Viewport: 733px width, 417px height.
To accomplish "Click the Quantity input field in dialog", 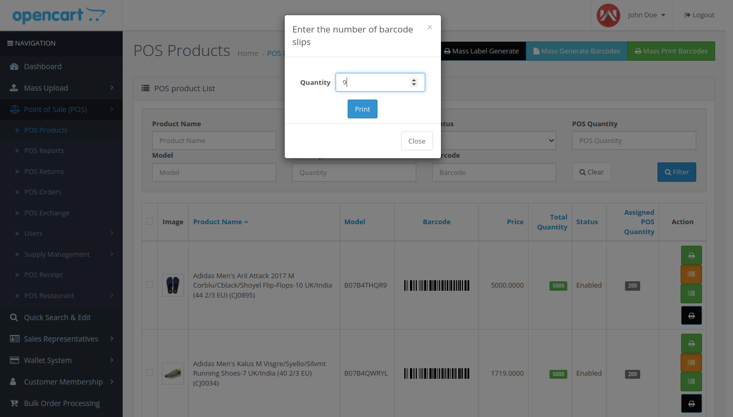I will point(372,82).
